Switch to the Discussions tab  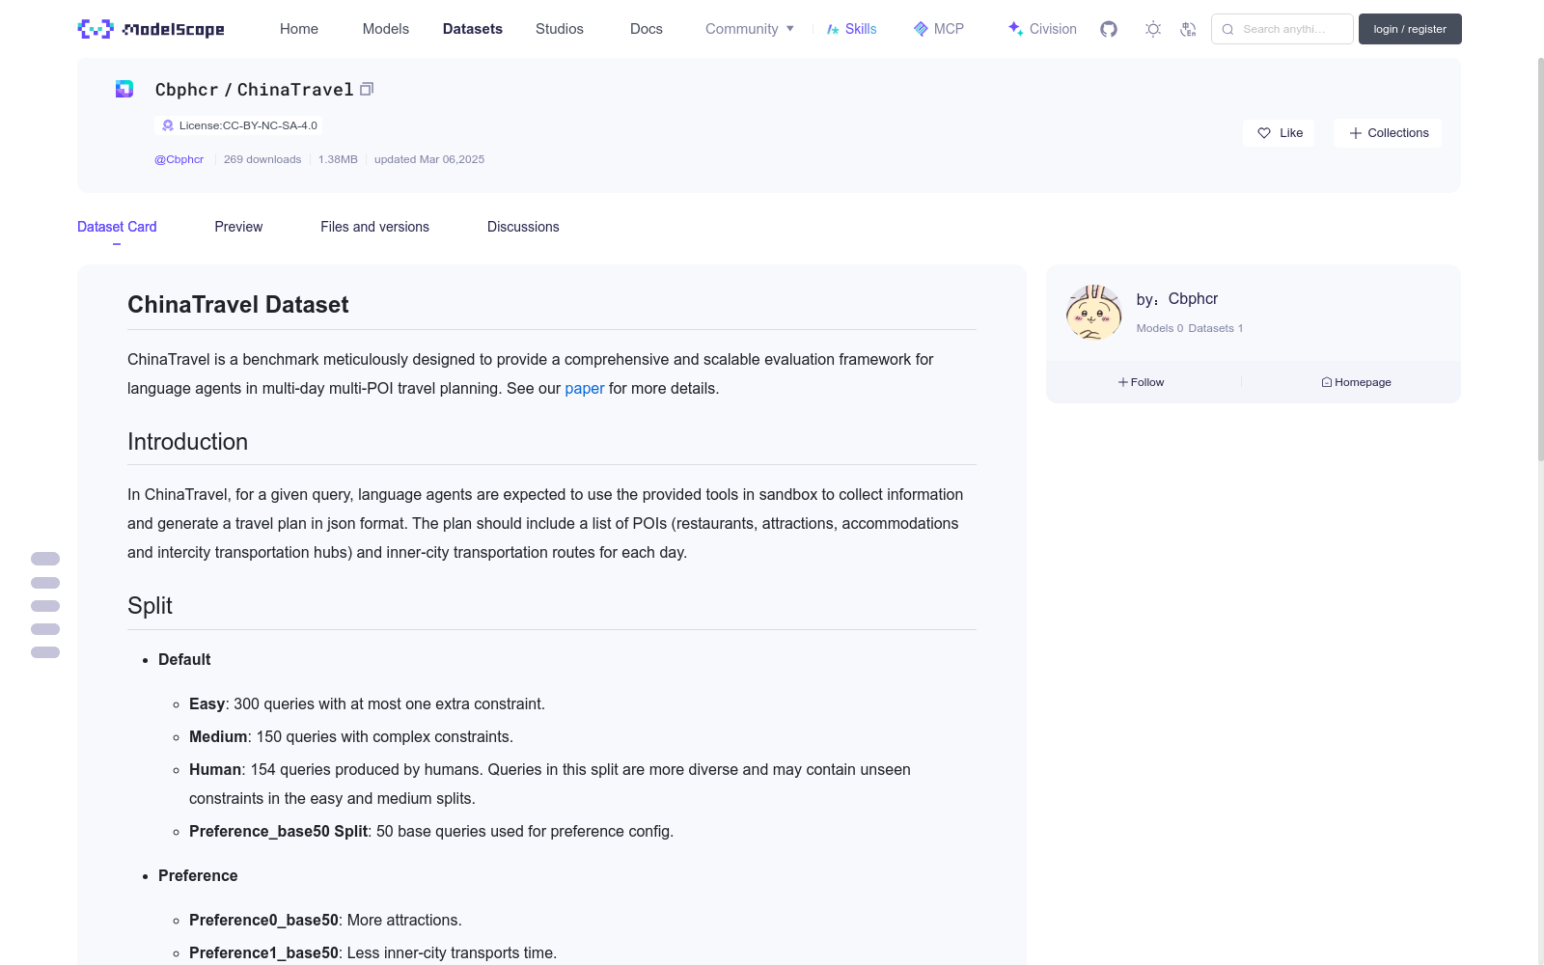[x=523, y=227]
